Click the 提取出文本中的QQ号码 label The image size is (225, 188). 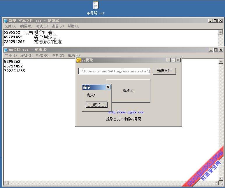click(124, 119)
